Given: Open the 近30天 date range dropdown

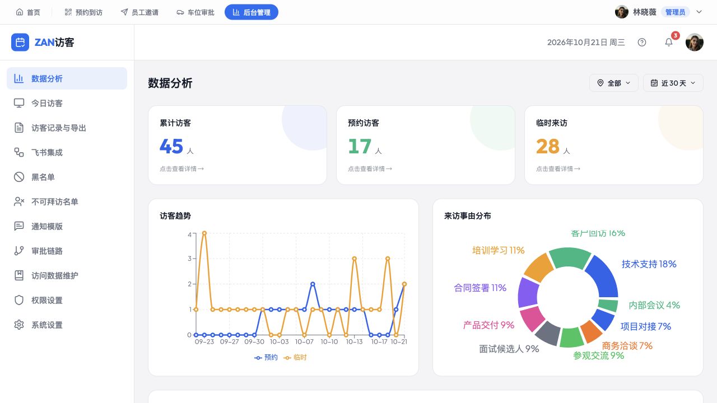Looking at the screenshot, I should 673,83.
